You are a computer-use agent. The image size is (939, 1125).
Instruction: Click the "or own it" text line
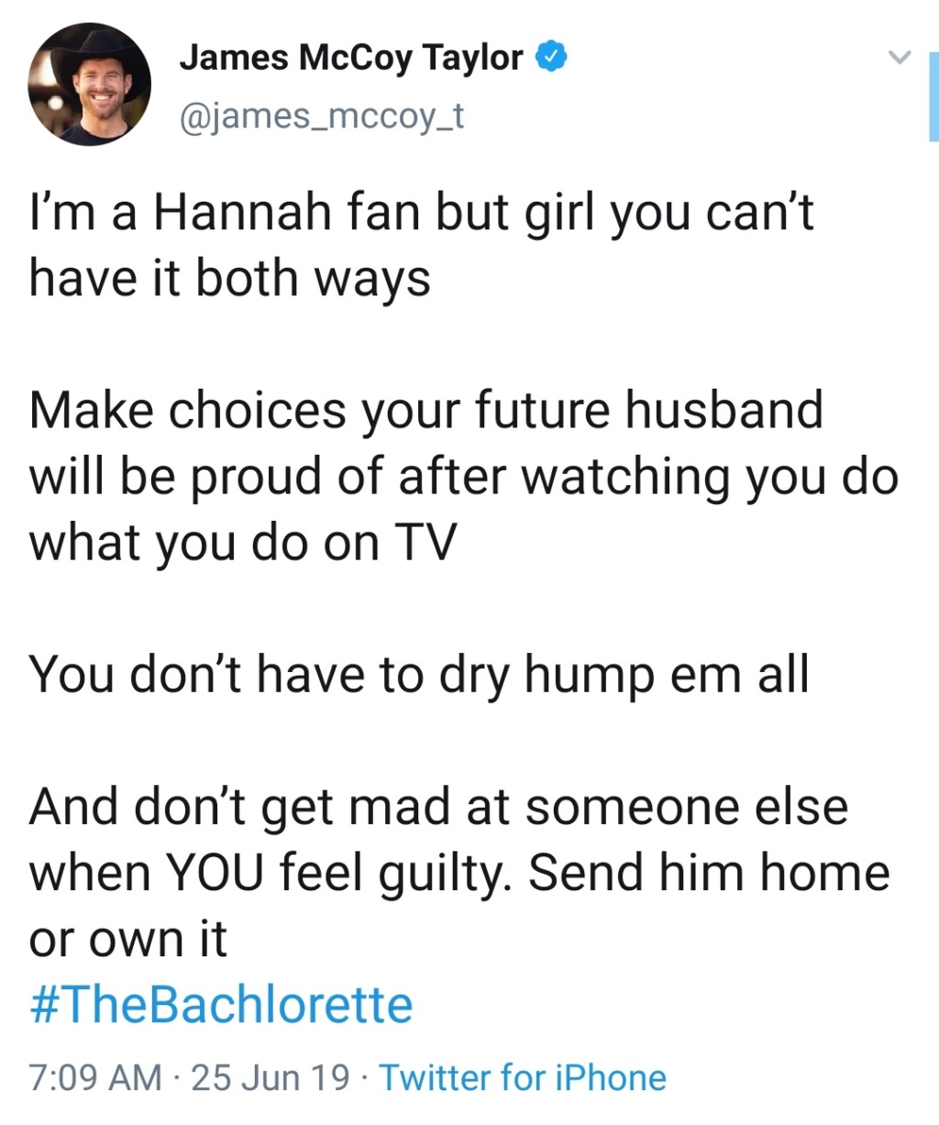[x=127, y=940]
